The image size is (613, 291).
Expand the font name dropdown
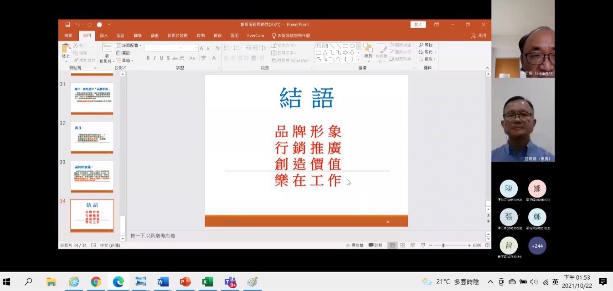180,48
